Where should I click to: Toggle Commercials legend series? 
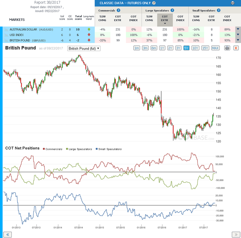click(x=53, y=149)
